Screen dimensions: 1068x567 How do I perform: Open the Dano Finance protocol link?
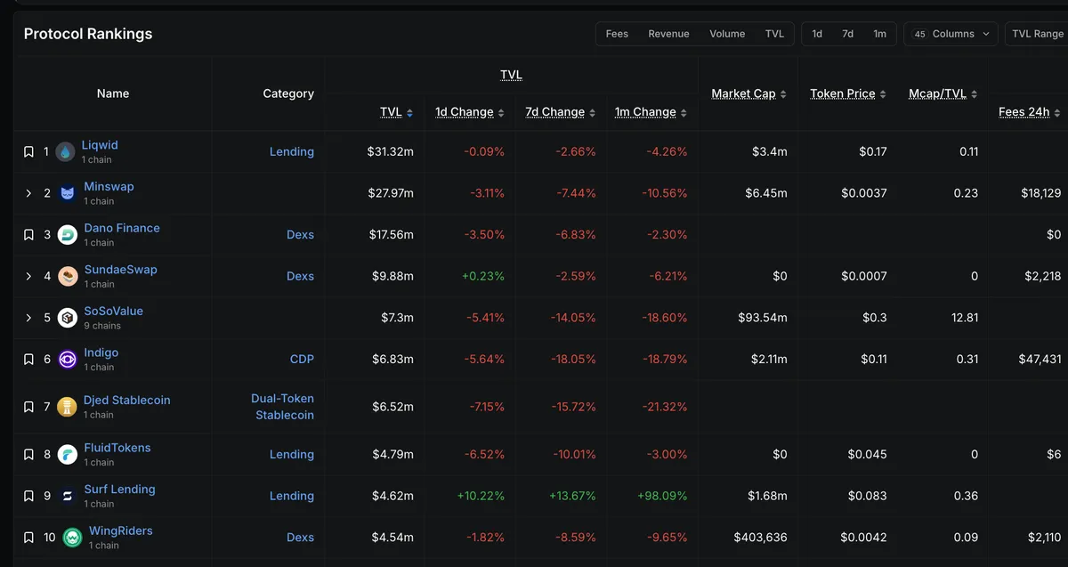click(x=122, y=228)
